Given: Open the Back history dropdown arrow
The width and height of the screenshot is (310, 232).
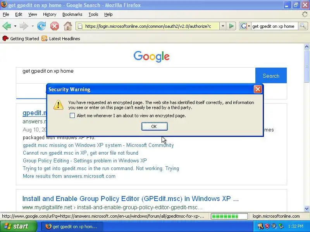Looking at the screenshot, I should (x=15, y=26).
